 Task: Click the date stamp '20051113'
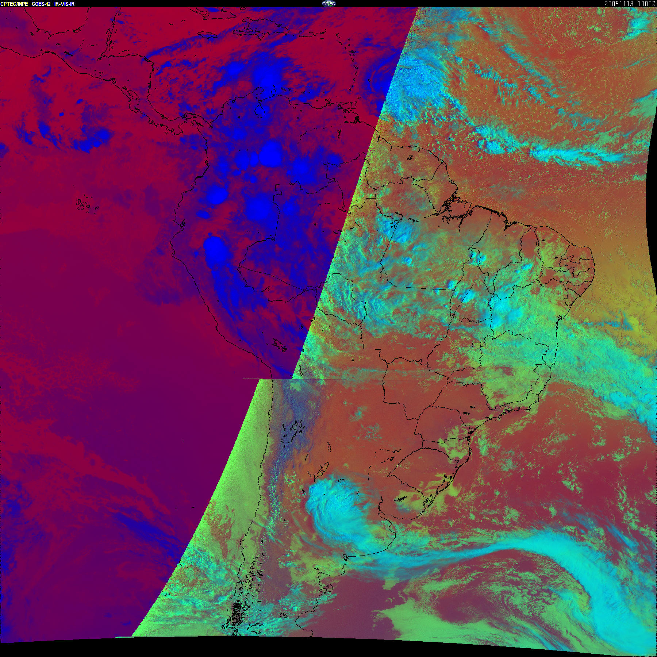click(x=619, y=4)
